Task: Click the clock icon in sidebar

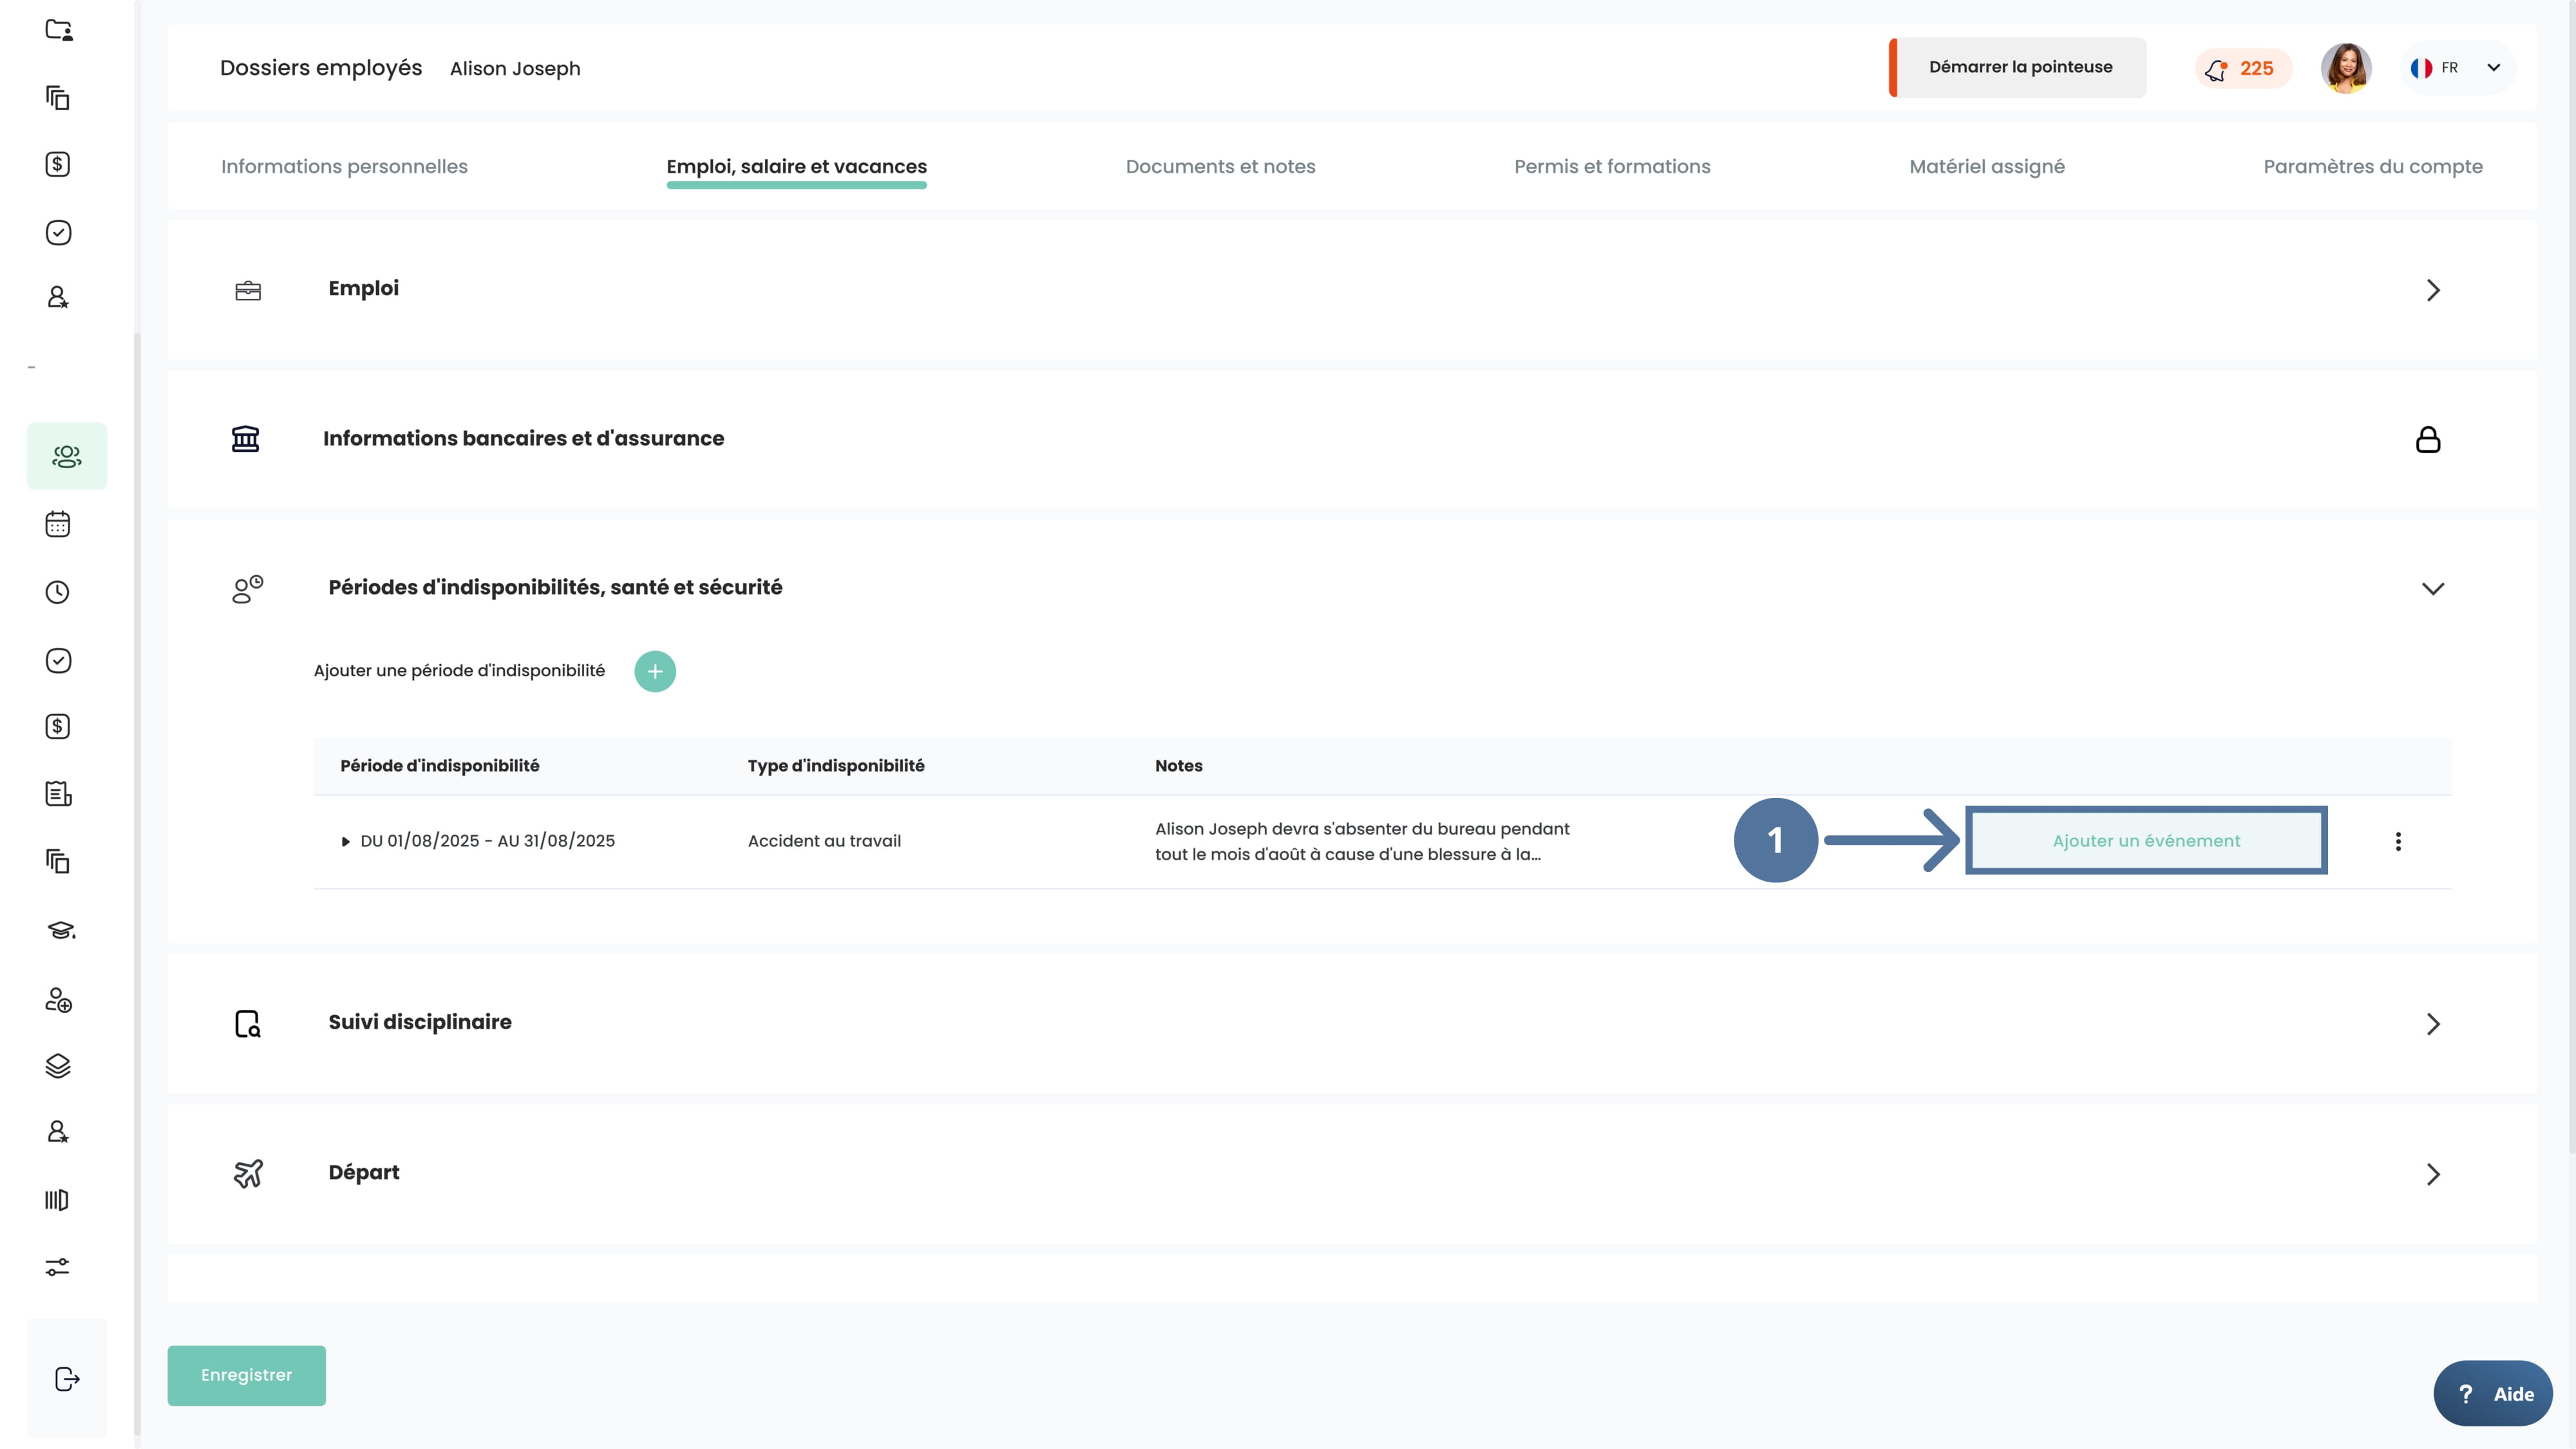Action: [x=58, y=592]
